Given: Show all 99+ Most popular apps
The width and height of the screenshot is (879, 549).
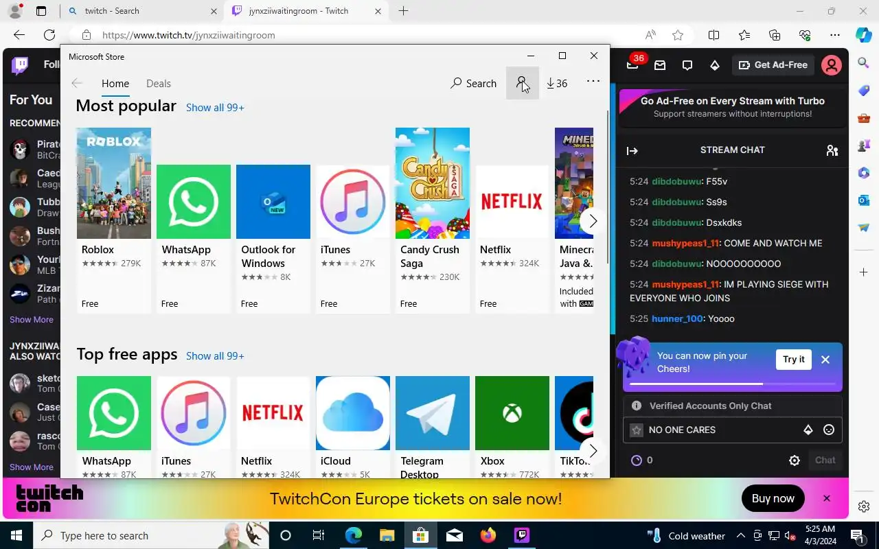Looking at the screenshot, I should point(215,108).
